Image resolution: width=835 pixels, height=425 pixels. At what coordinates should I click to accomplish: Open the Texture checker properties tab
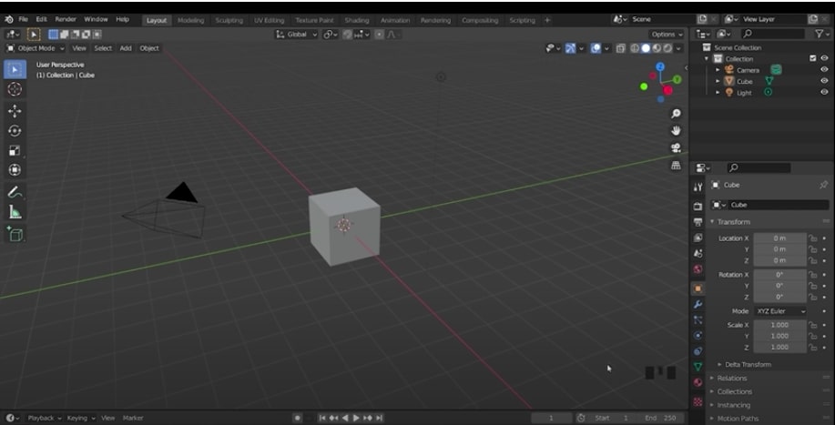coord(698,401)
